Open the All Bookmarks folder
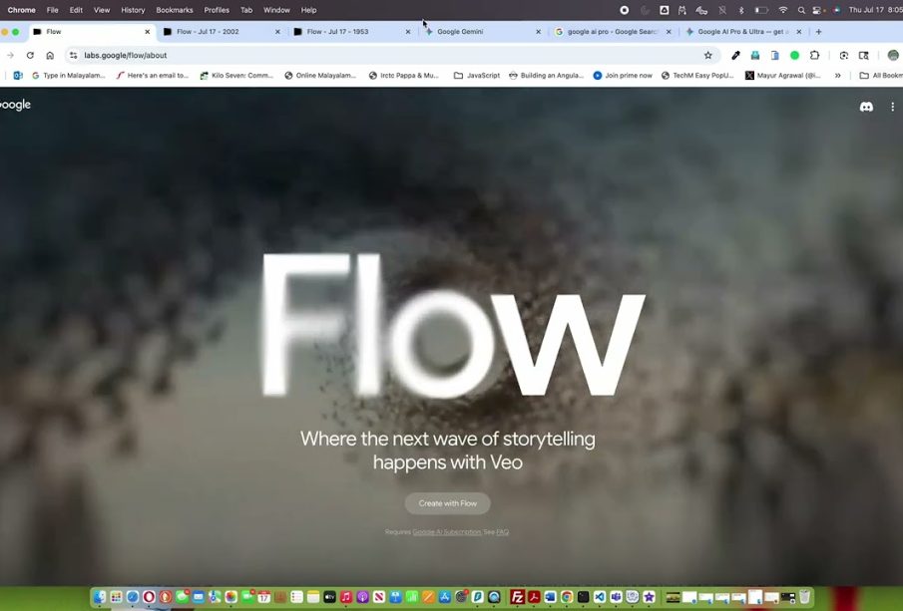The image size is (903, 611). [x=882, y=76]
